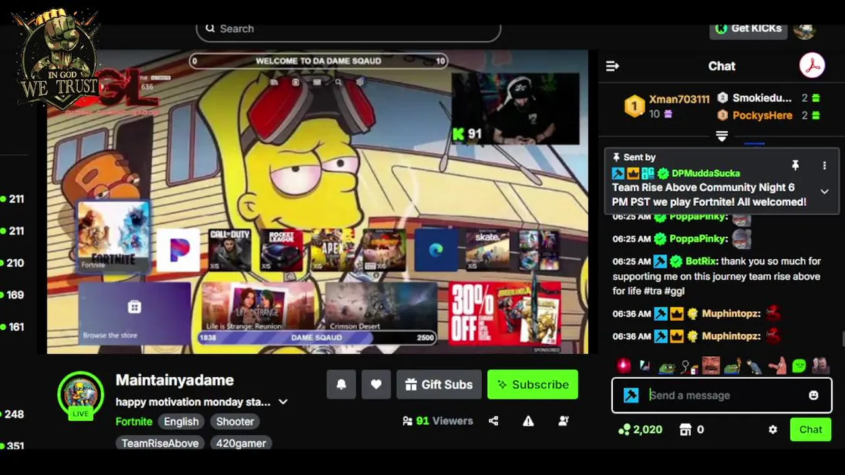The image size is (845, 475).
Task: Open the Adobe Acrobat extension icon beside Chat
Action: pos(812,66)
